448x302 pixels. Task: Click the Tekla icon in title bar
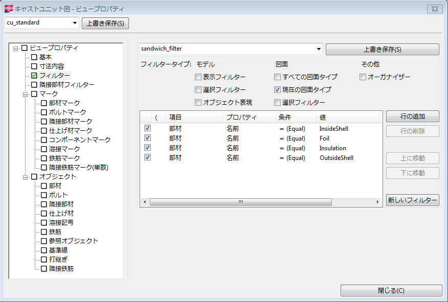coord(8,9)
